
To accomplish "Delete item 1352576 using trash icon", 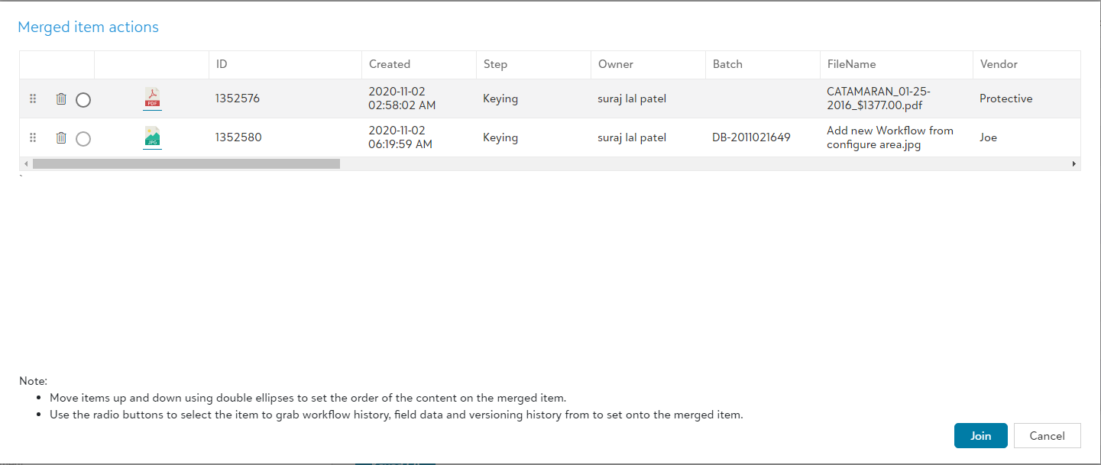I will 61,98.
